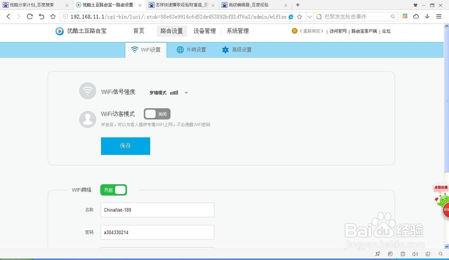Close the 高级编辑器_百度经验 tab
This screenshot has height=260, width=449.
pos(286,5)
